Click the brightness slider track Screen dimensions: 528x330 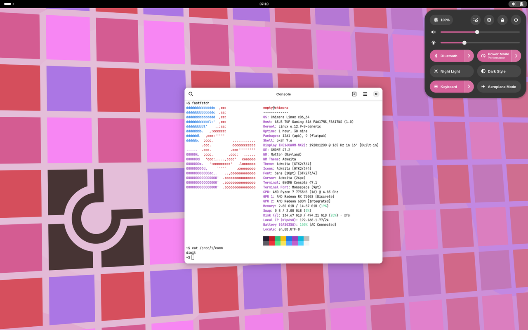click(480, 43)
